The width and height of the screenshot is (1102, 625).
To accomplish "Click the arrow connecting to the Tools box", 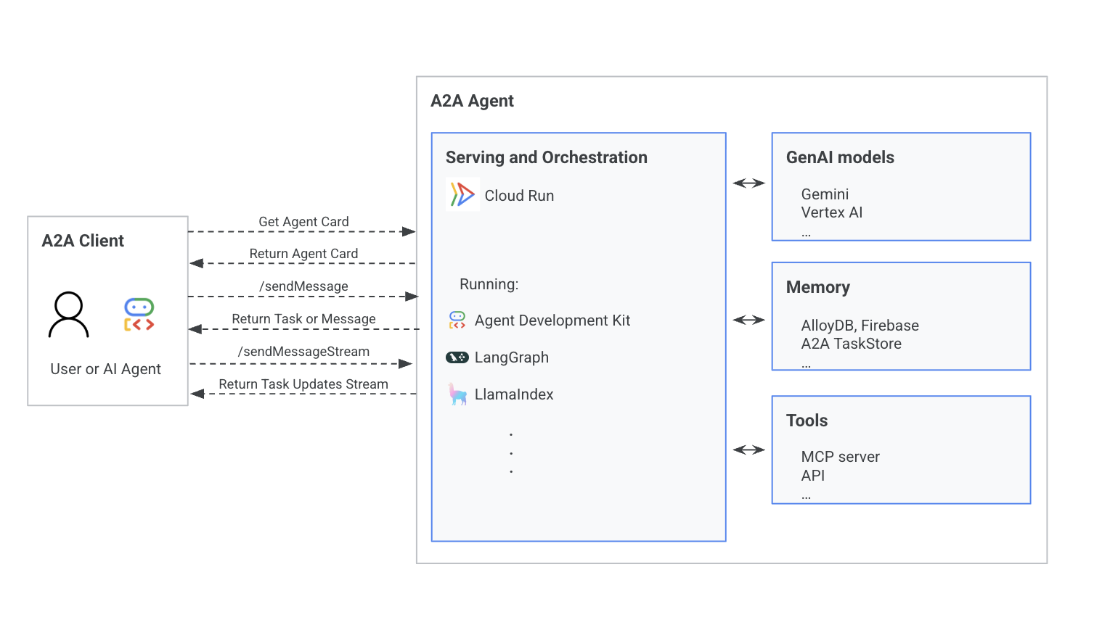I will (748, 450).
